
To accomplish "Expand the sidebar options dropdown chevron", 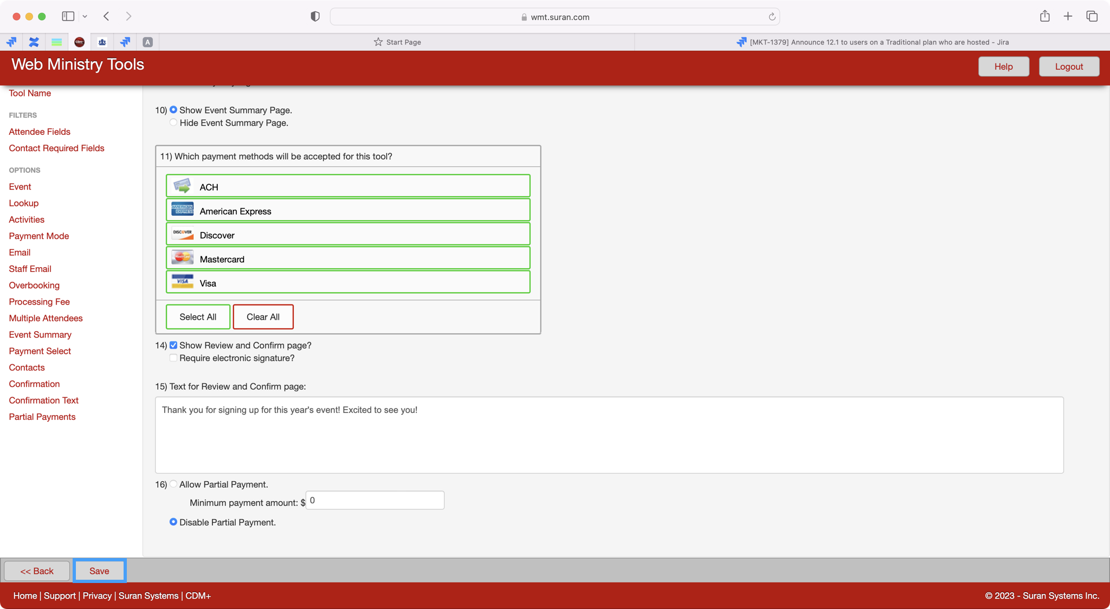I will pos(85,16).
